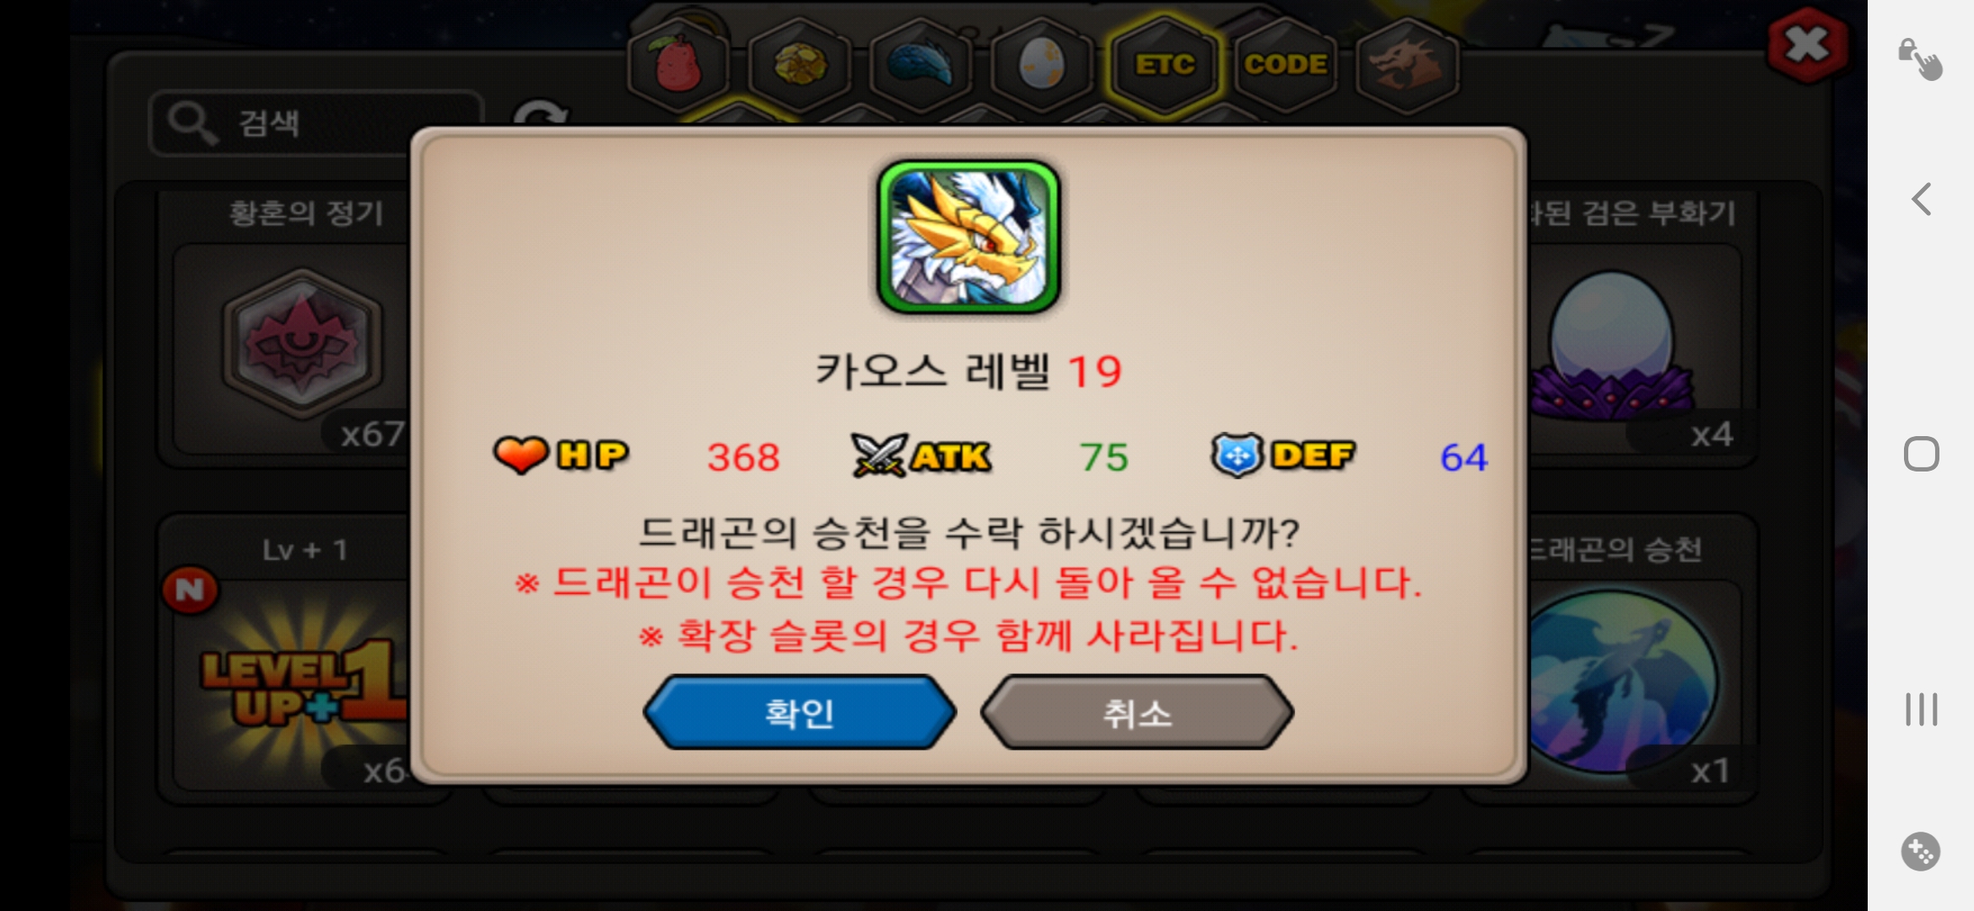Select the blue dragon scale category icon
The image size is (1974, 911).
(920, 63)
